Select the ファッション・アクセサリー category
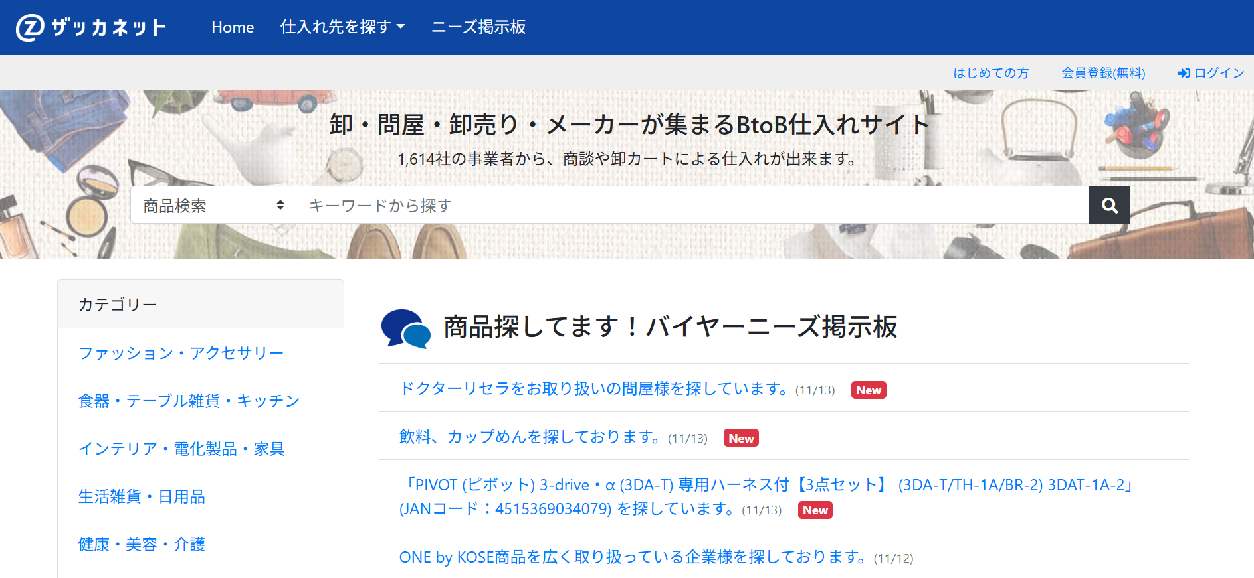This screenshot has width=1254, height=578. coord(181,353)
